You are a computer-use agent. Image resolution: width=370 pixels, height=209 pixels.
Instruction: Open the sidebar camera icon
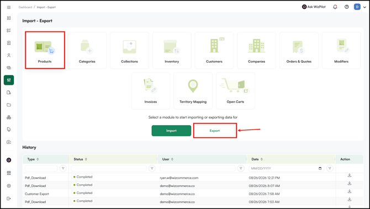tap(9, 142)
